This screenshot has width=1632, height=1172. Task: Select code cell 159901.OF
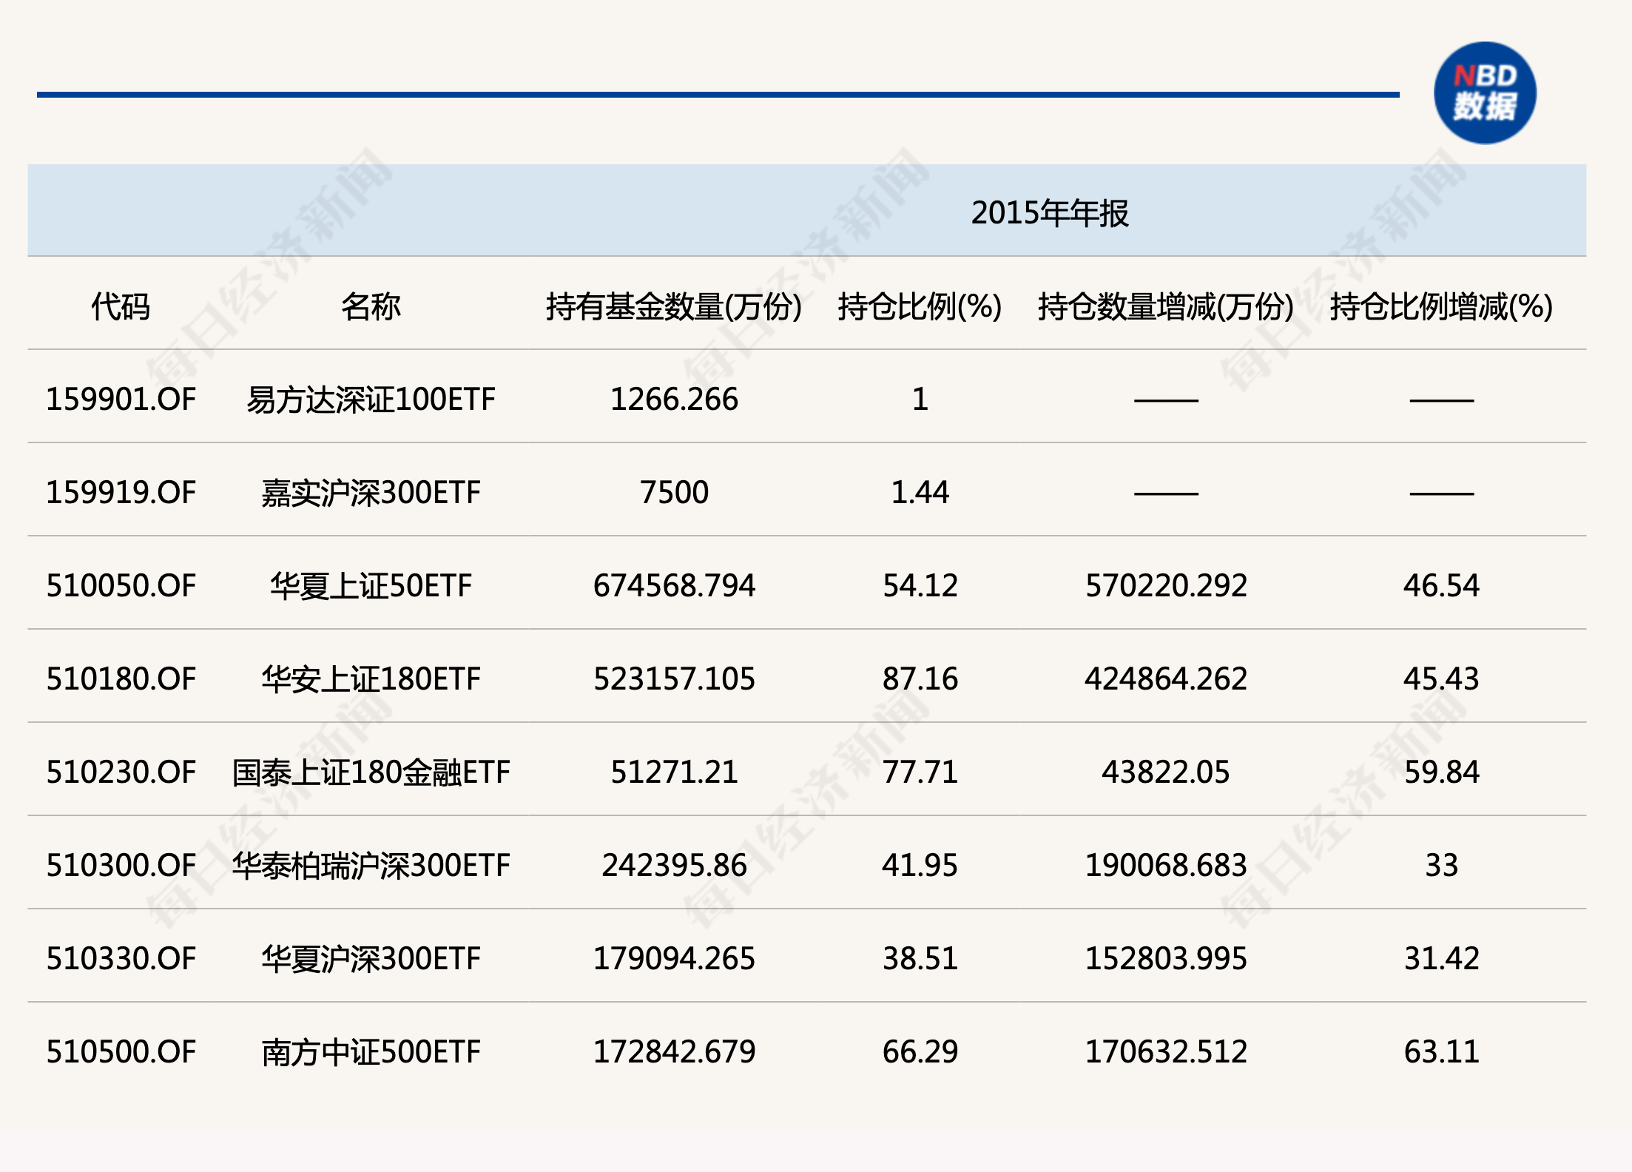[121, 400]
